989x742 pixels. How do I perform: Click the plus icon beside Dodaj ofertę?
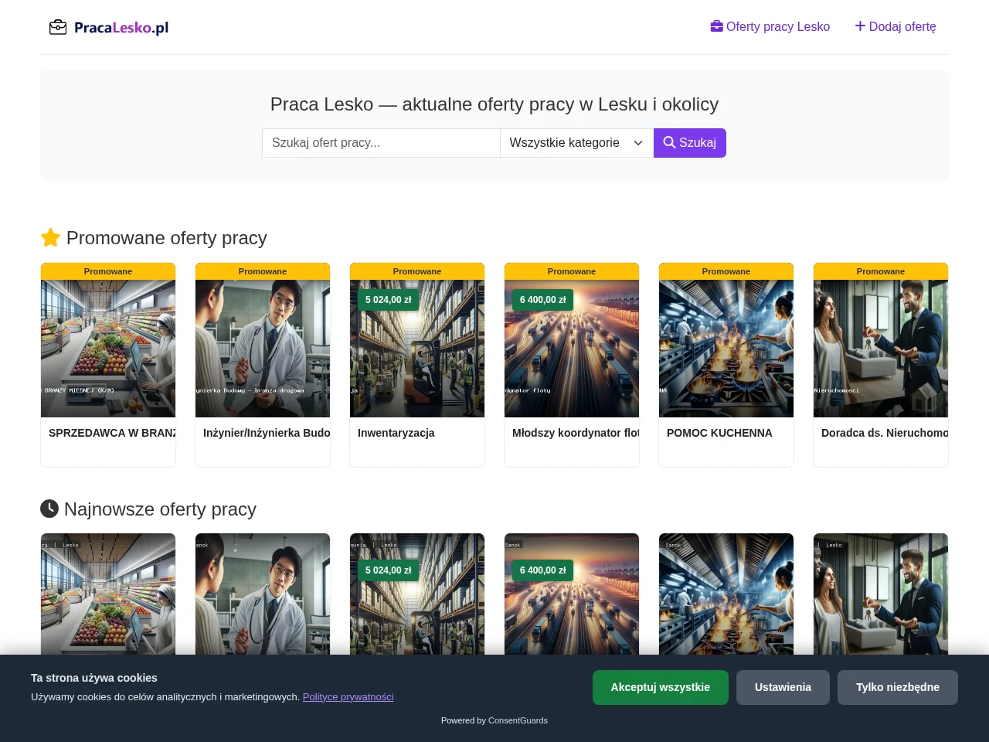point(860,26)
